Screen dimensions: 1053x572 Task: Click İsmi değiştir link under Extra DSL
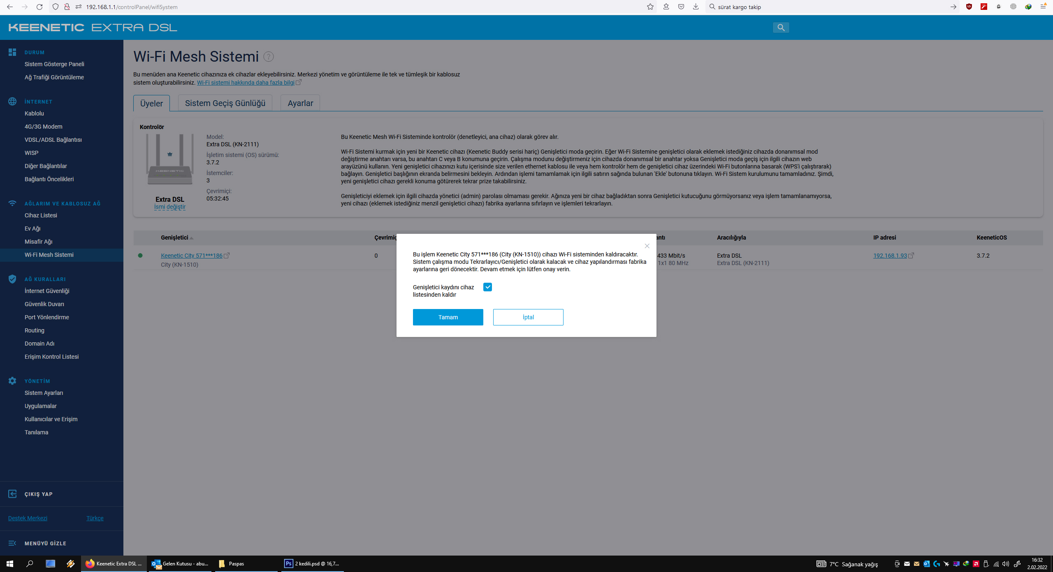(170, 207)
